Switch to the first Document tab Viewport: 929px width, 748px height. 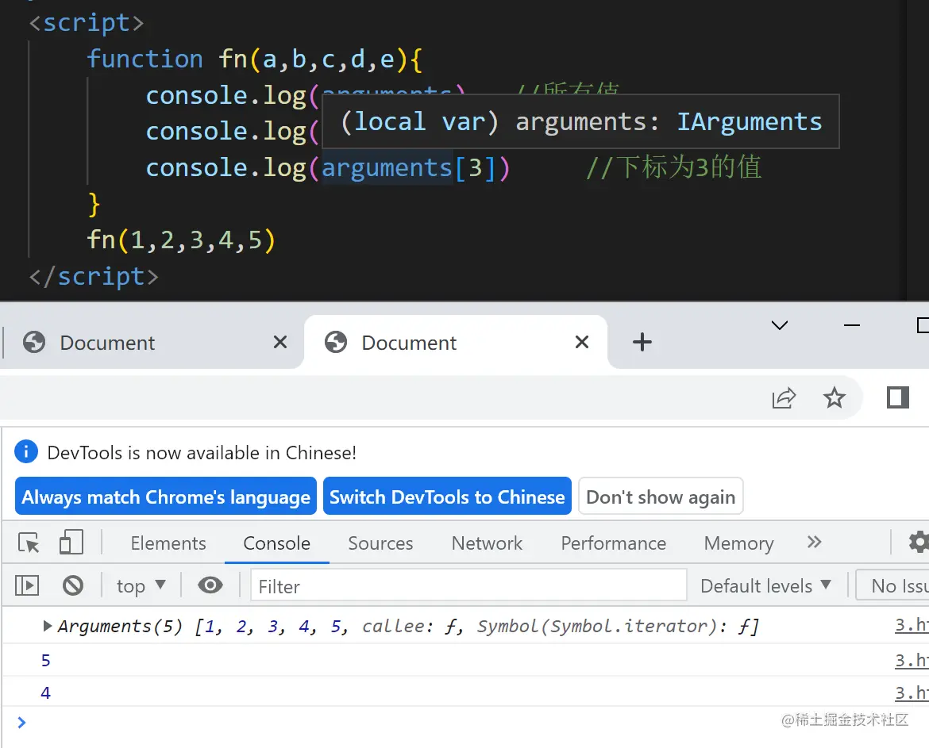(x=152, y=342)
